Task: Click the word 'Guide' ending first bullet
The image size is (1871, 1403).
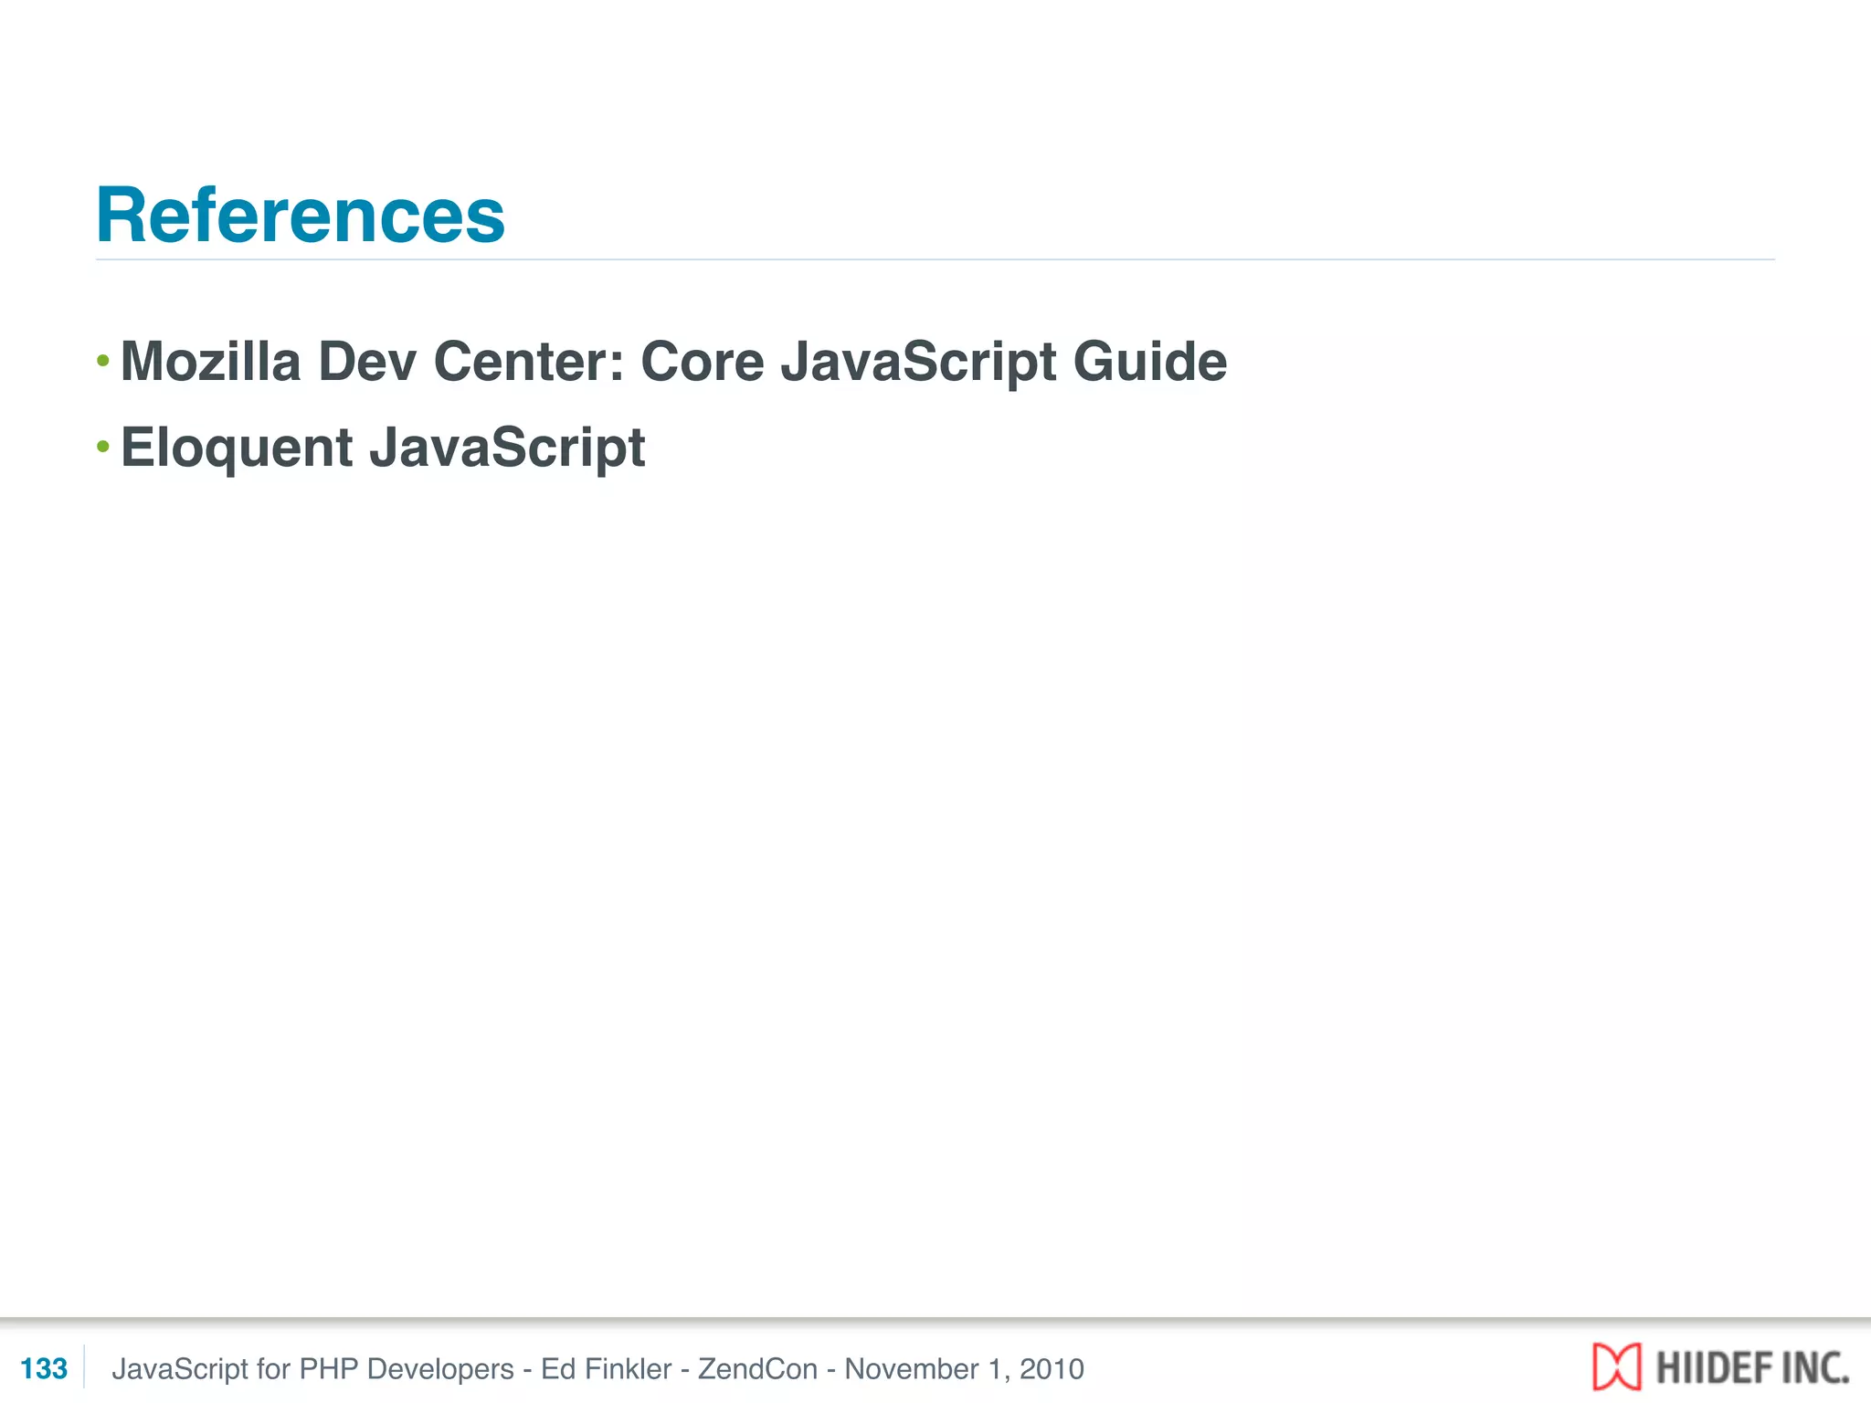Action: pos(1149,362)
